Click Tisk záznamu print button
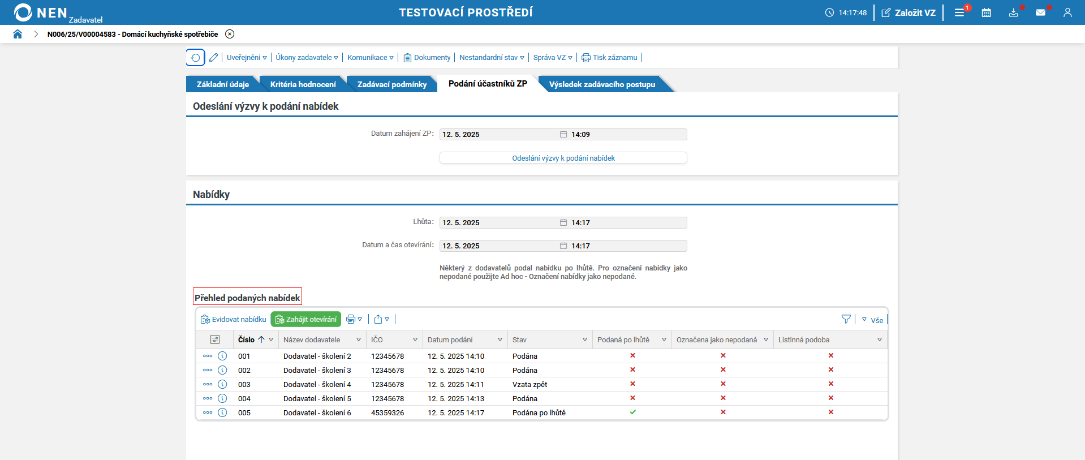This screenshot has width=1085, height=460. pyautogui.click(x=609, y=58)
